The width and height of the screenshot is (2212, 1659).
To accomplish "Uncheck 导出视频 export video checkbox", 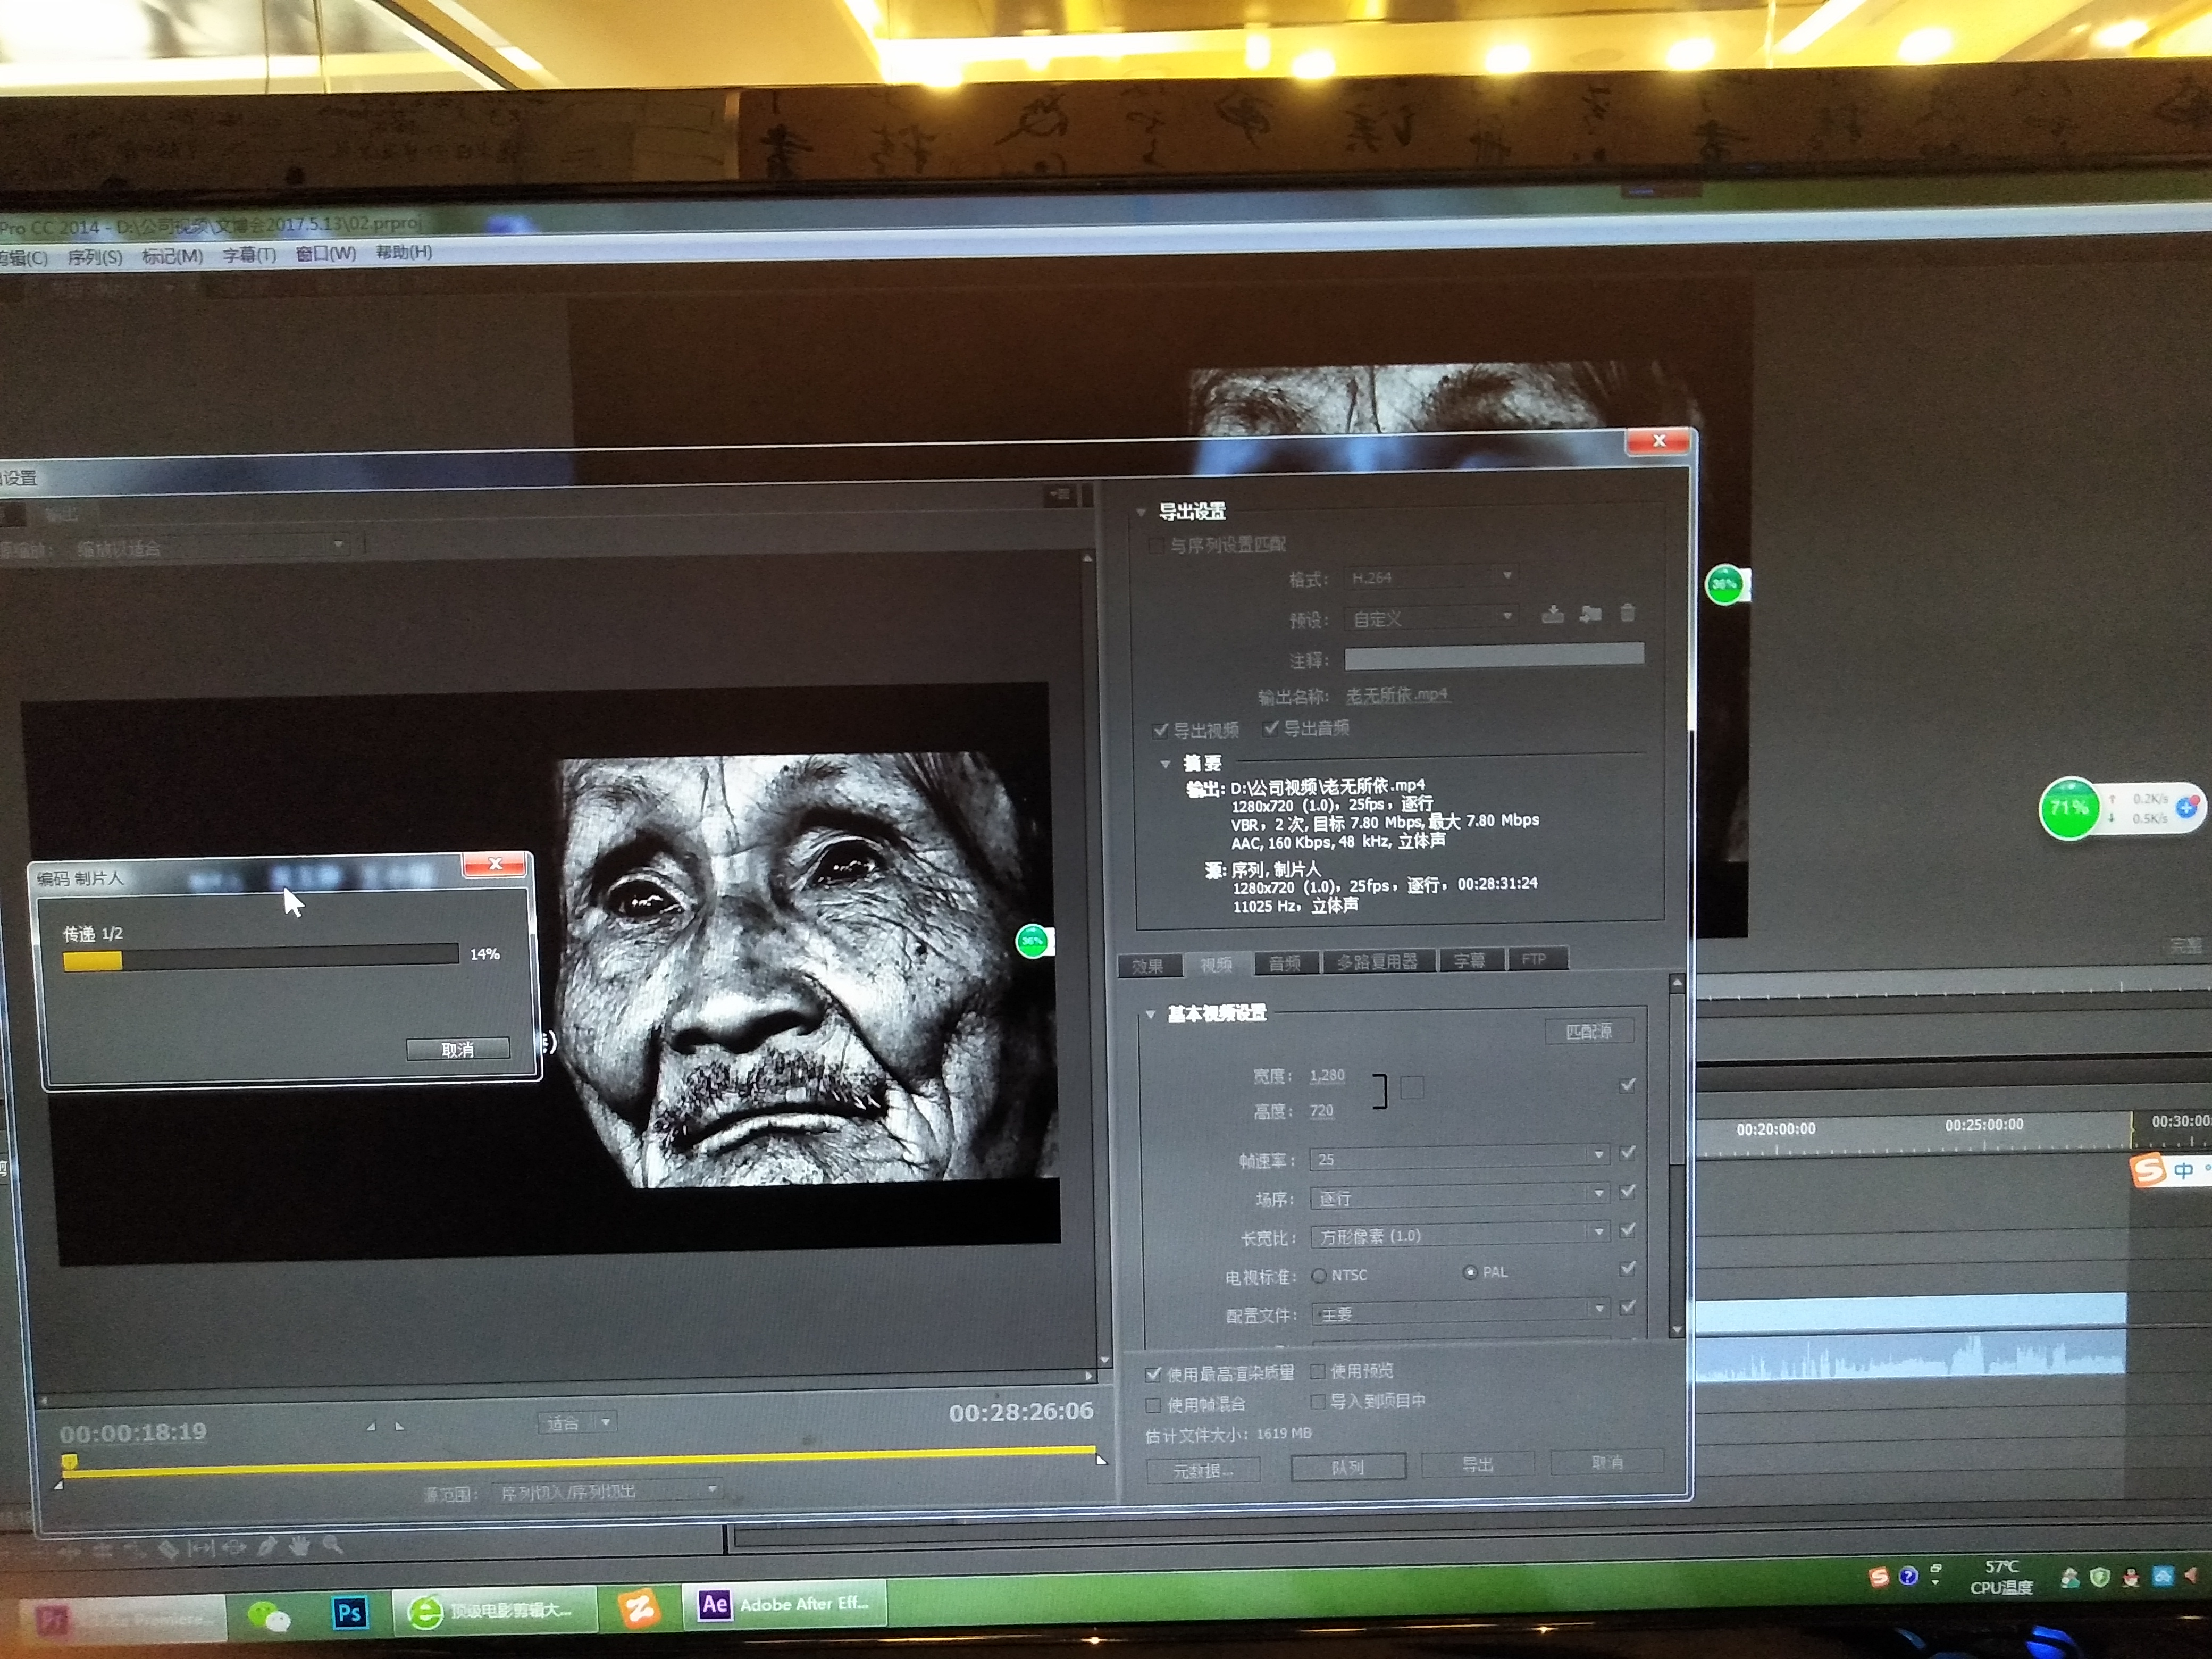I will tap(1160, 730).
